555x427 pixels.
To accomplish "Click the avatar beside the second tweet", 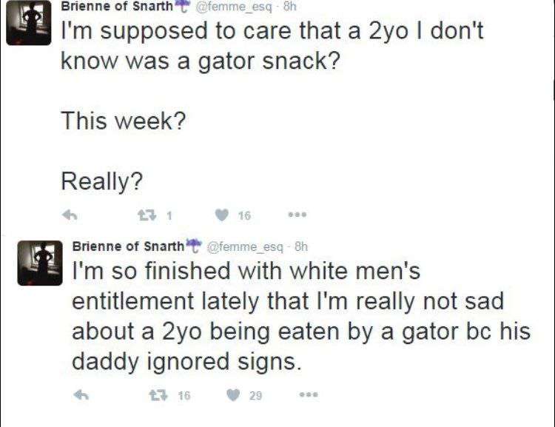I will (39, 262).
